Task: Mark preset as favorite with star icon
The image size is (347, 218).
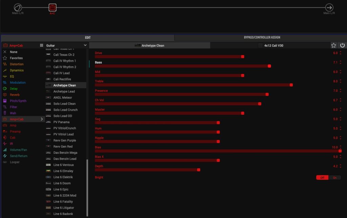Action: (x=333, y=45)
